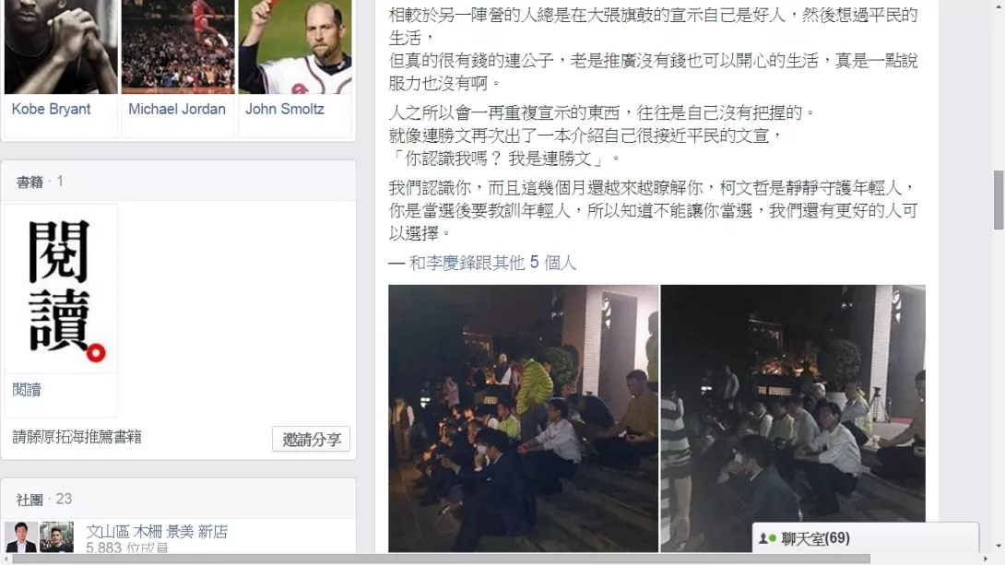This screenshot has width=1005, height=565.
Task: Click the 閱讀 book title link
Action: click(x=27, y=390)
